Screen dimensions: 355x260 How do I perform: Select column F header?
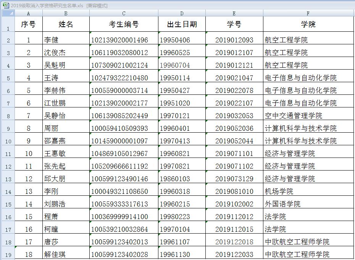[x=308, y=13]
